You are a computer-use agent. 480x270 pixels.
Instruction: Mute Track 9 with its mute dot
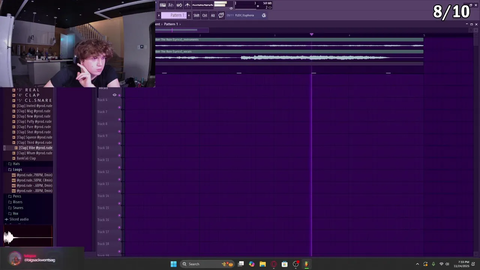click(120, 143)
